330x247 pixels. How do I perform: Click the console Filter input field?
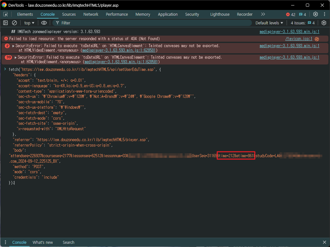[x=152, y=23]
